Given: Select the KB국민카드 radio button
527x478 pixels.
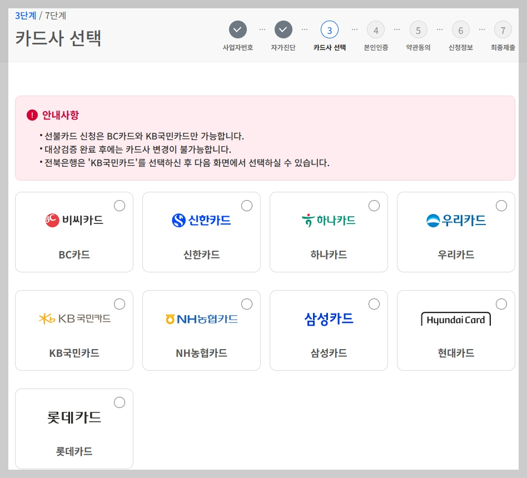Looking at the screenshot, I should pyautogui.click(x=120, y=304).
